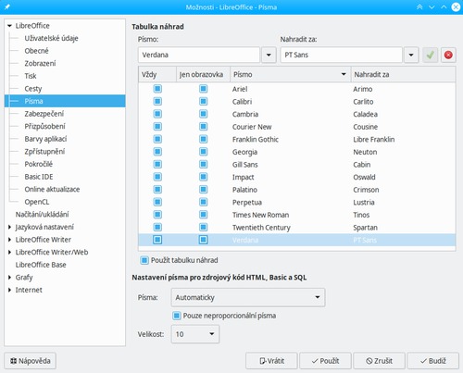The image size is (463, 373).
Task: Click Libre Franklin replacement cell
Action: (374, 140)
